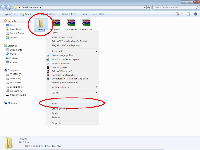The width and height of the screenshot is (200, 150).
Task: Choose Copy from the context menu
Action: 72,103
